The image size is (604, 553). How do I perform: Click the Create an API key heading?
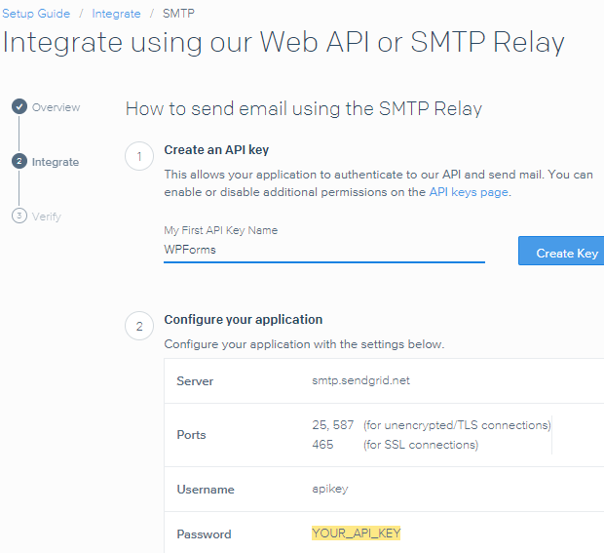tap(216, 150)
